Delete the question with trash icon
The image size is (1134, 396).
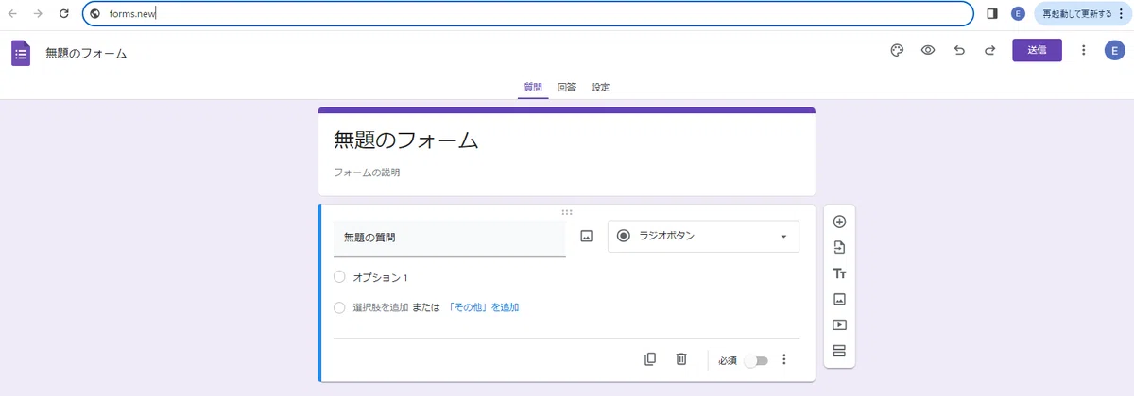(681, 359)
